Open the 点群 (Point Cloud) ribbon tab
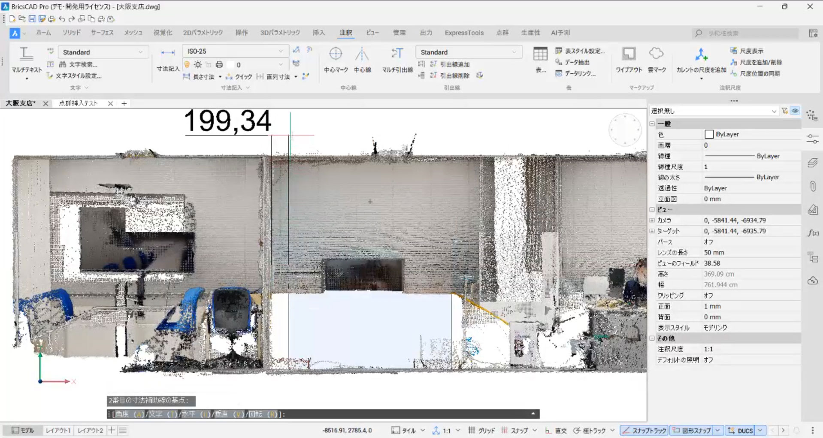The image size is (823, 438). click(x=502, y=33)
